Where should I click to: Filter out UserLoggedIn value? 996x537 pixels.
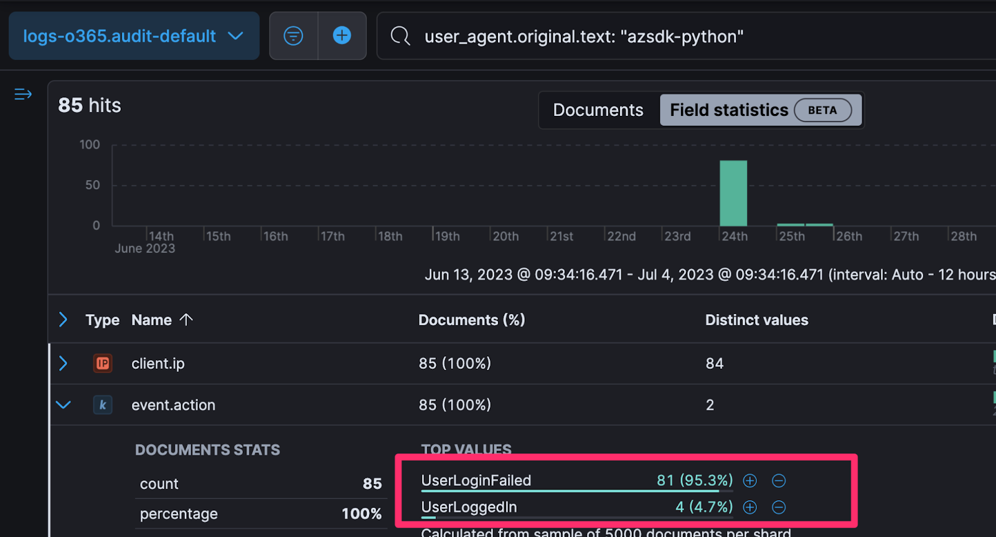[x=779, y=508]
